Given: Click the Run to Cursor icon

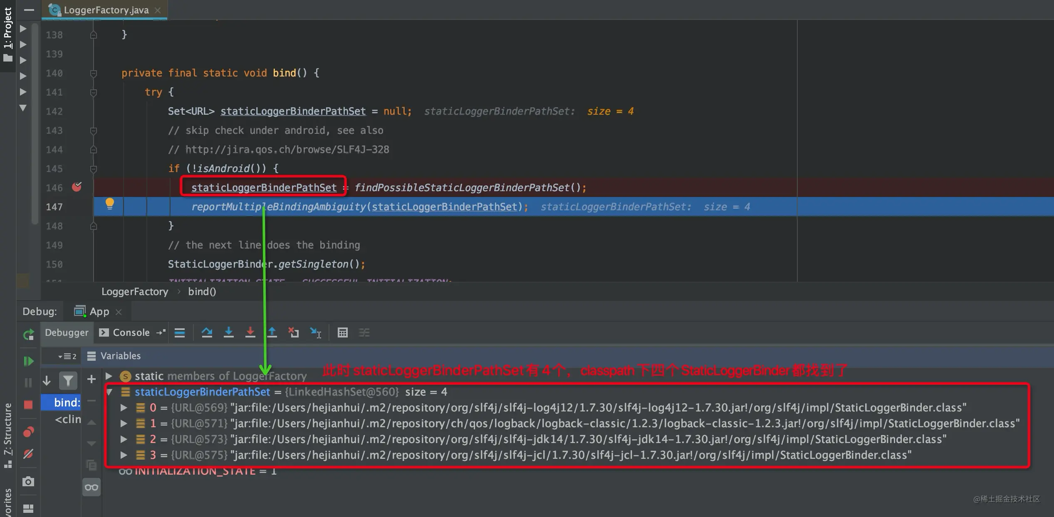Looking at the screenshot, I should (x=315, y=332).
